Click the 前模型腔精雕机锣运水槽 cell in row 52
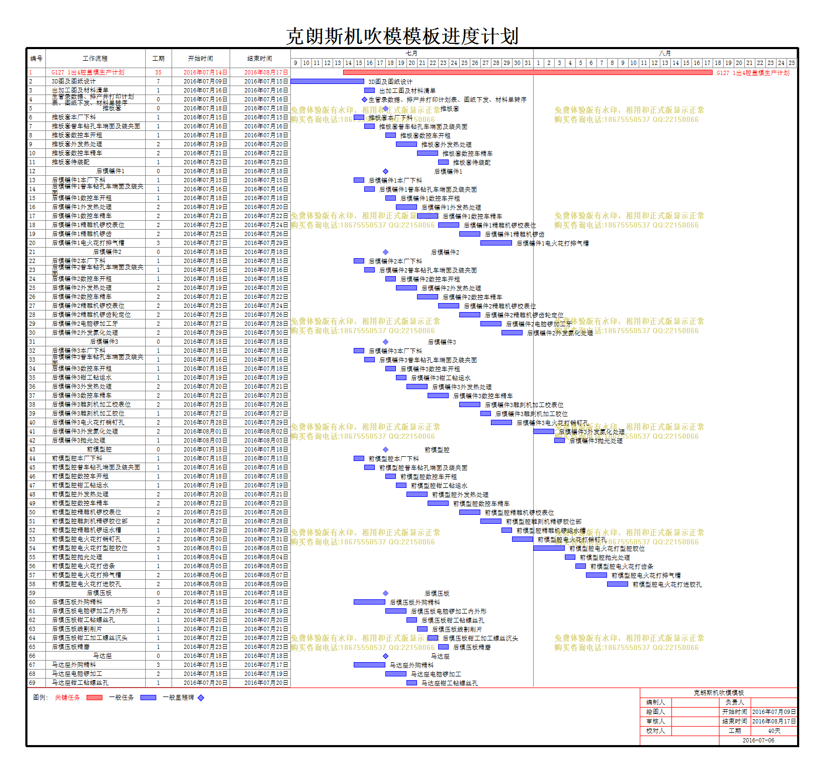824x772 pixels. tap(95, 530)
